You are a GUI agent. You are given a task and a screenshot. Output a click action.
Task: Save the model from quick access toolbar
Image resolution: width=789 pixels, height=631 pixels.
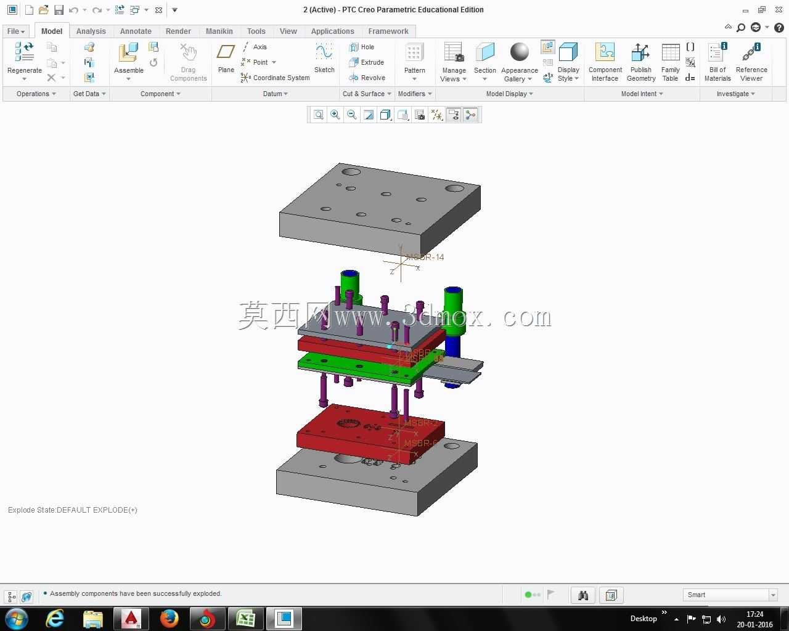point(59,10)
